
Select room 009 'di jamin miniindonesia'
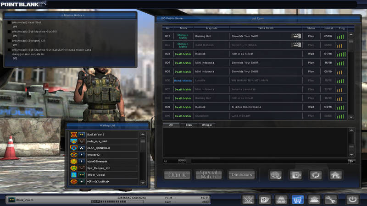click(255, 107)
